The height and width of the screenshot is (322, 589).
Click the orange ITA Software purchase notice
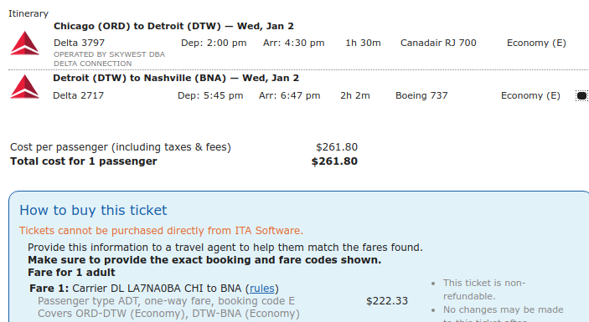point(161,231)
